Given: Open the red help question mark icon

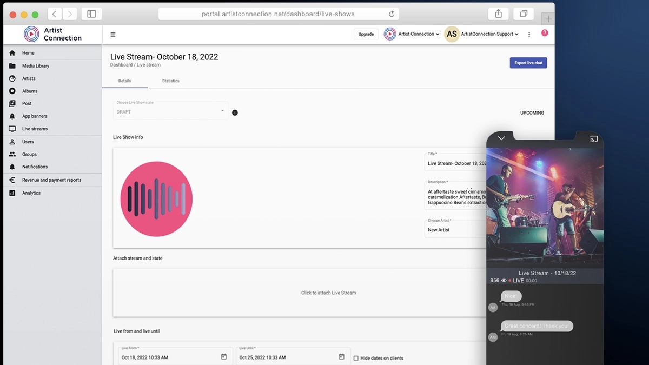Looking at the screenshot, I should coord(545,33).
